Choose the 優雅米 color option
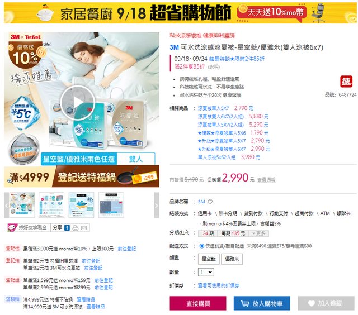Screen dimensions: 358x315 [x=232, y=259]
